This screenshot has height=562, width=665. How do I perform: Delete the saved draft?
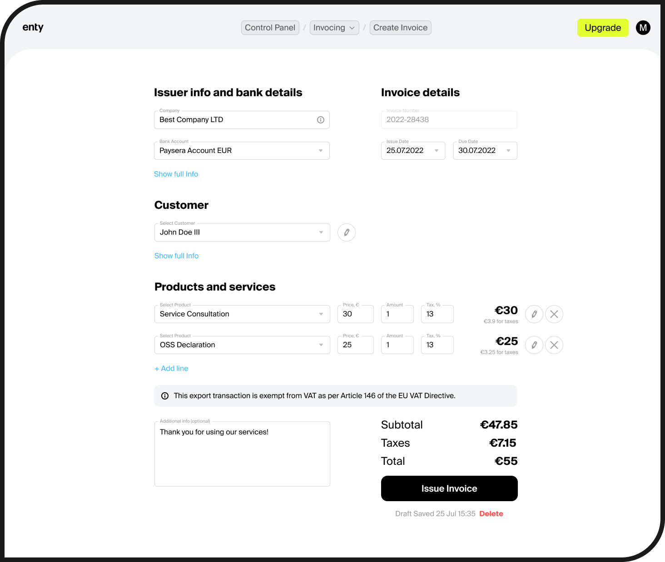491,514
